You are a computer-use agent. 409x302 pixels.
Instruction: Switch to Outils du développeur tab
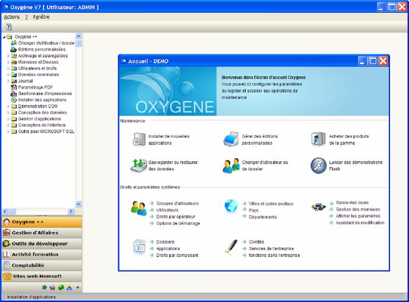[x=42, y=244]
